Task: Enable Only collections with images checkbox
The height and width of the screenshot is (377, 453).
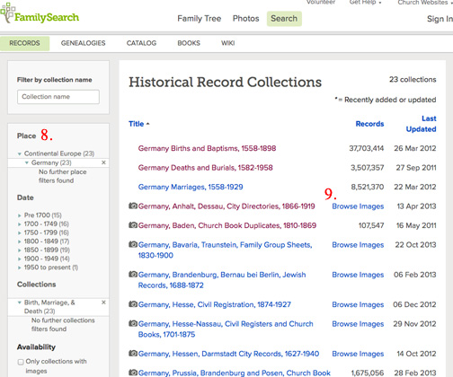Action: coord(21,362)
